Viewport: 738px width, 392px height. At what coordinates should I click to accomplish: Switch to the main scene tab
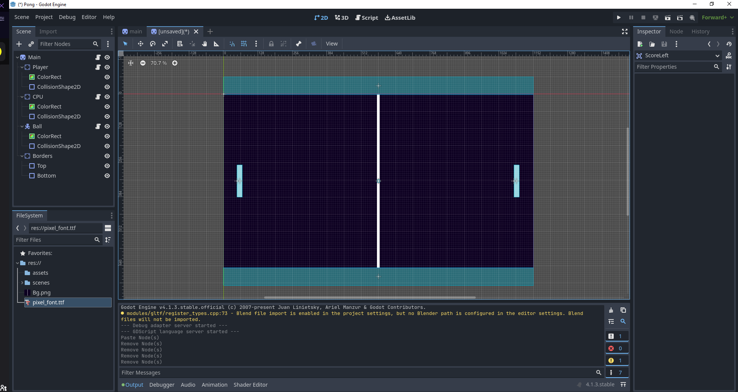132,31
